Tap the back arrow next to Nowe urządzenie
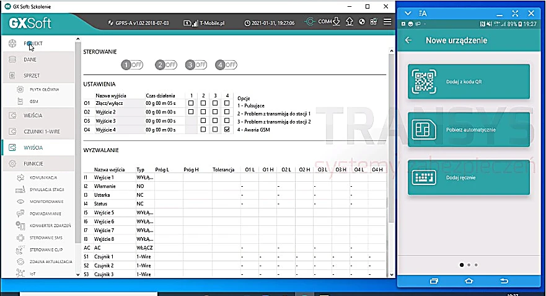Viewport: 546px width, 296px height. click(408, 40)
